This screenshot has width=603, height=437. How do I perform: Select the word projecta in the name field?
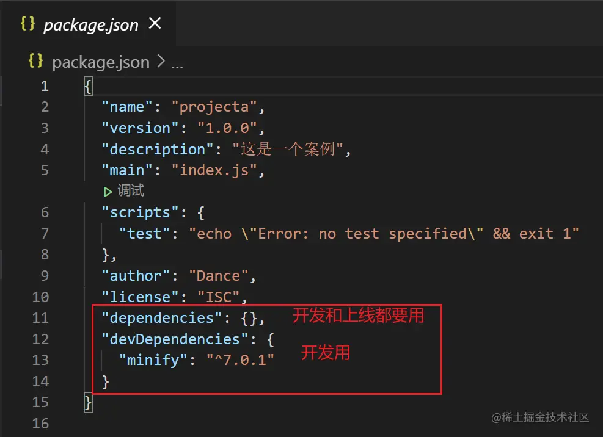point(215,106)
